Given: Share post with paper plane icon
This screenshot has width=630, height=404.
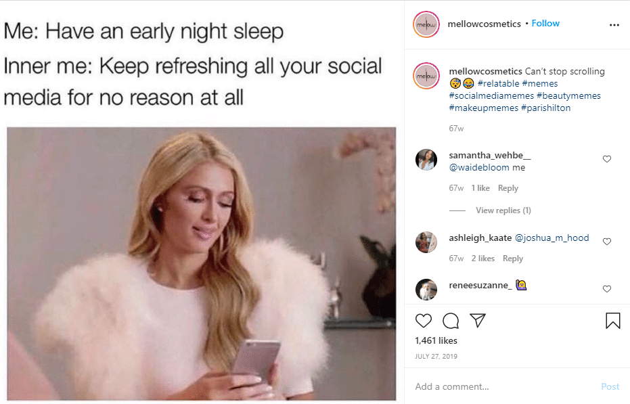Looking at the screenshot, I should (x=478, y=320).
